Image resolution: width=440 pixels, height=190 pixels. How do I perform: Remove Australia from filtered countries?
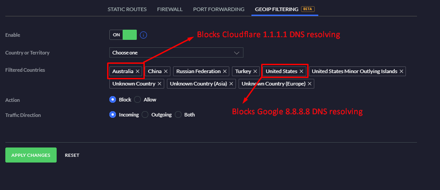pyautogui.click(x=138, y=71)
